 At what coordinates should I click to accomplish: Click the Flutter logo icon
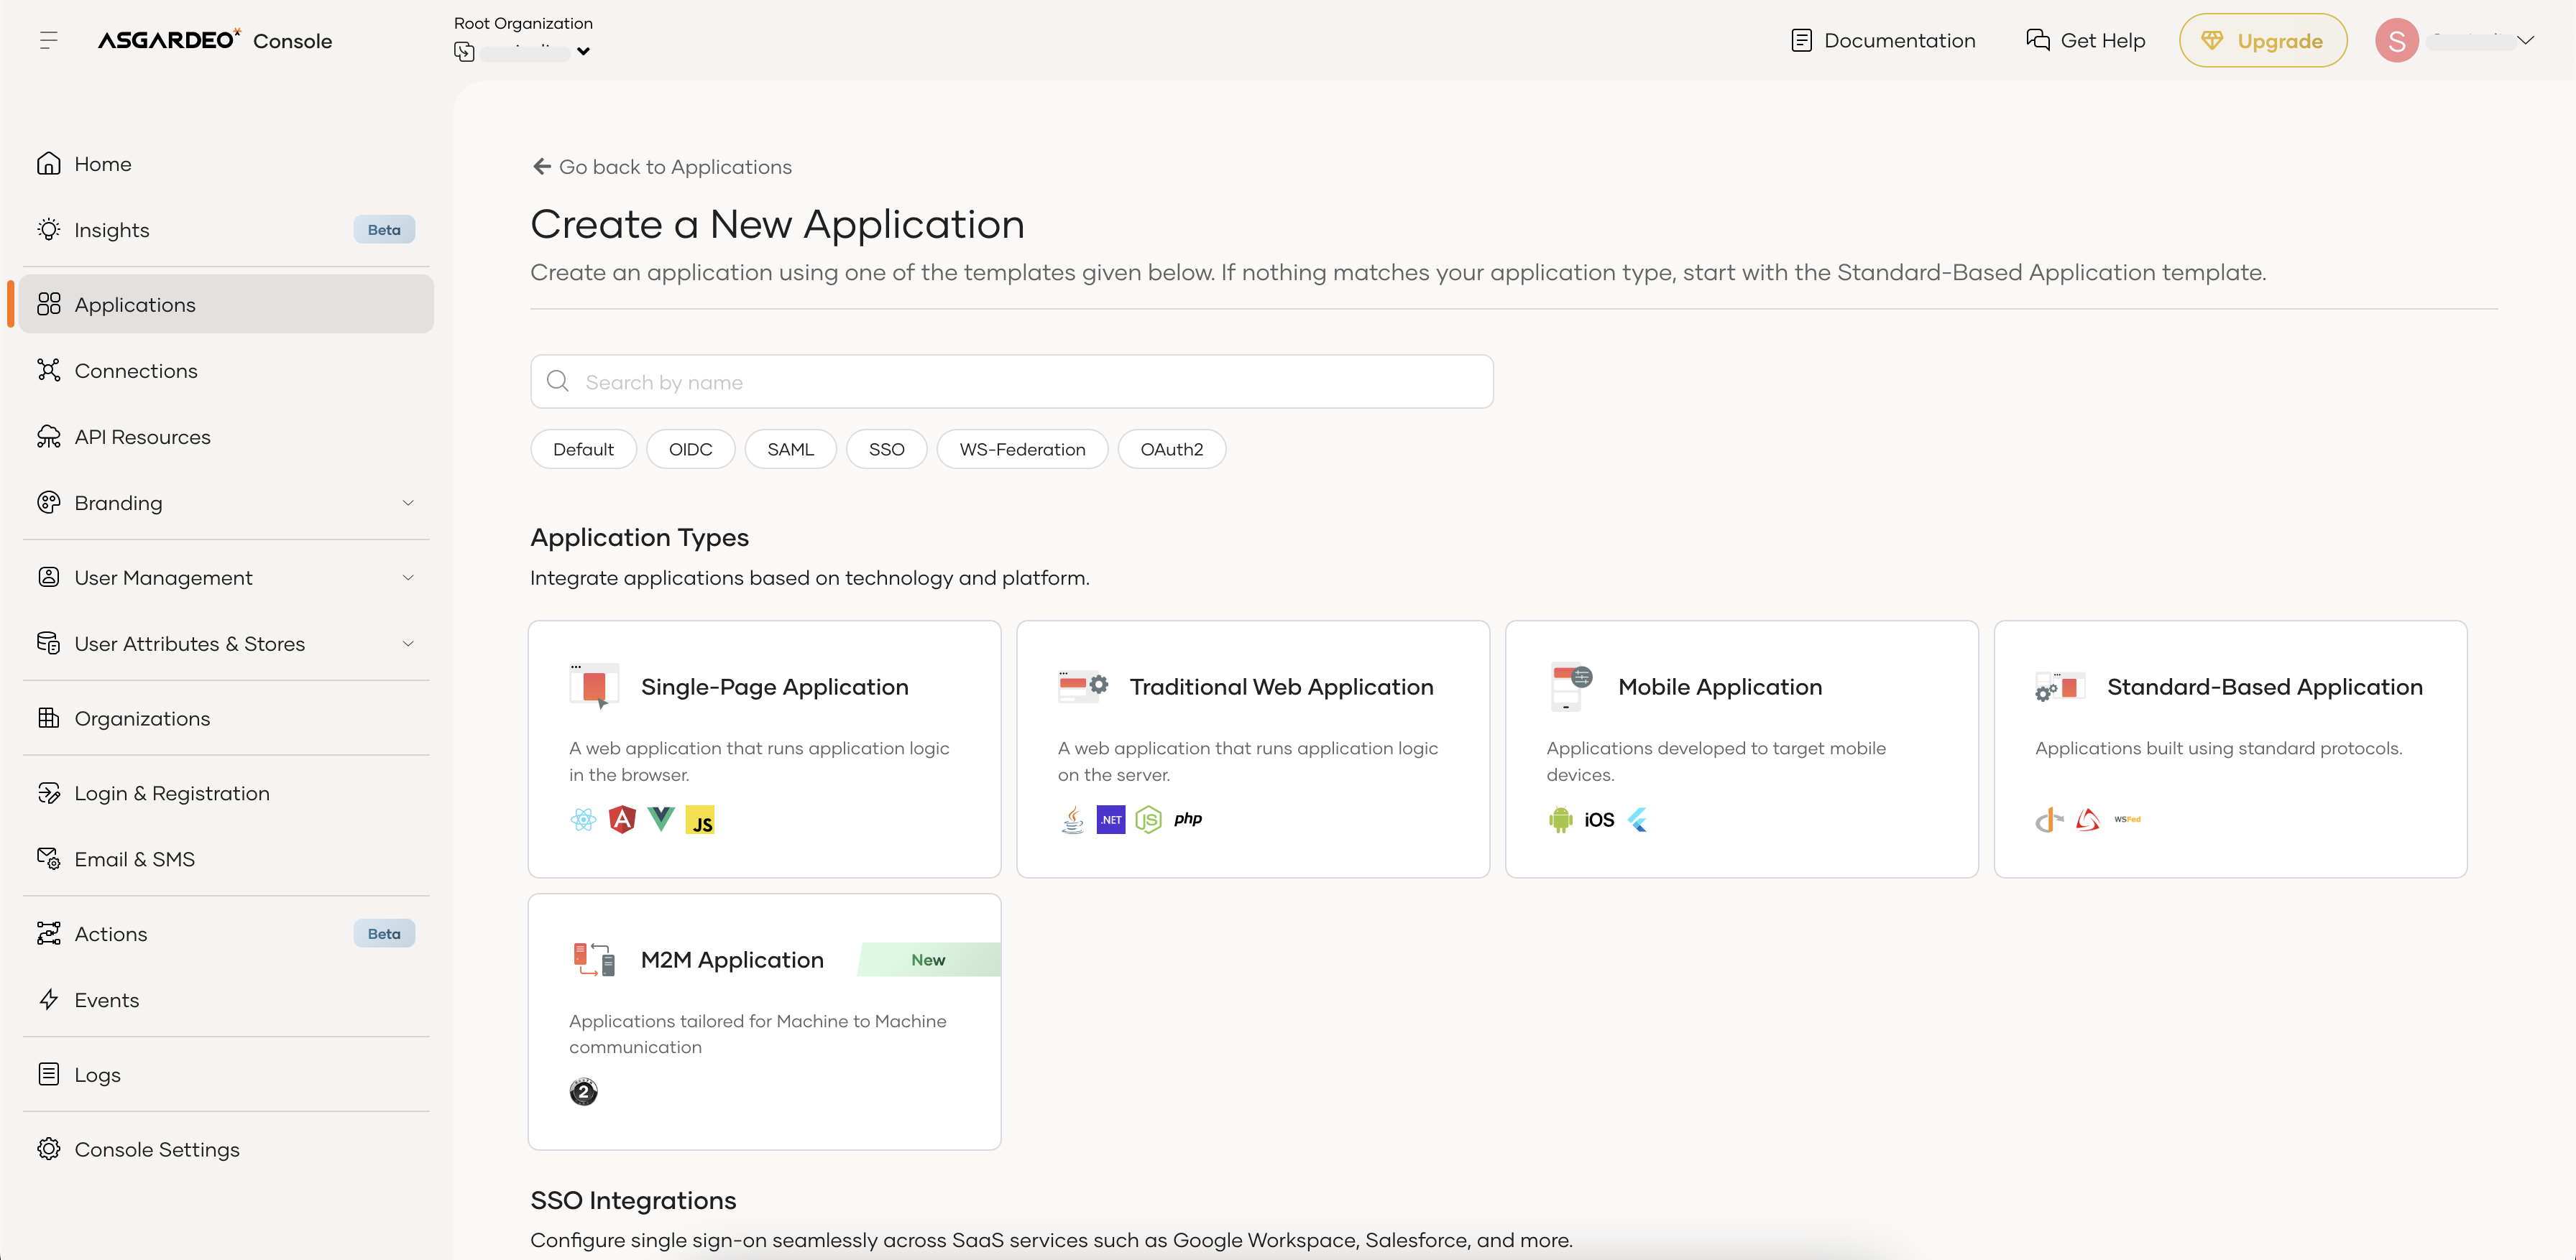(1638, 820)
